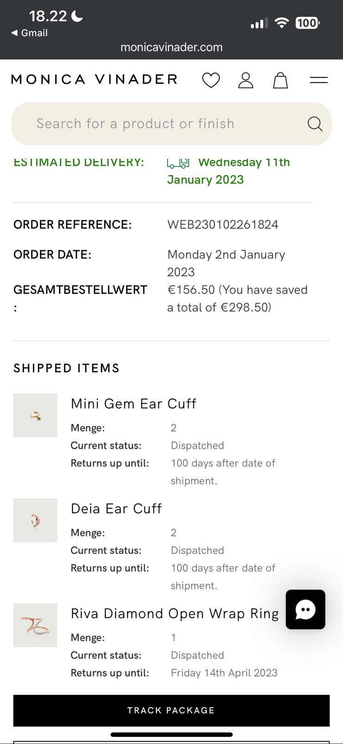Open the account profile icon

[x=246, y=80]
